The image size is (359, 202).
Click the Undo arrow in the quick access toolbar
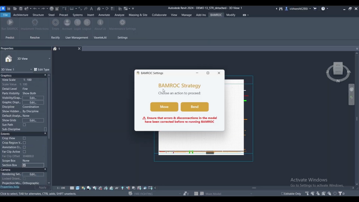pyautogui.click(x=35, y=9)
